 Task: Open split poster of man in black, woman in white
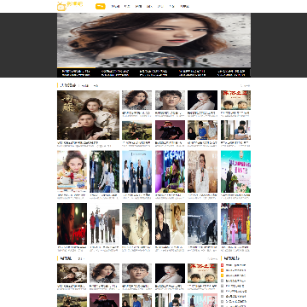tap(170, 223)
